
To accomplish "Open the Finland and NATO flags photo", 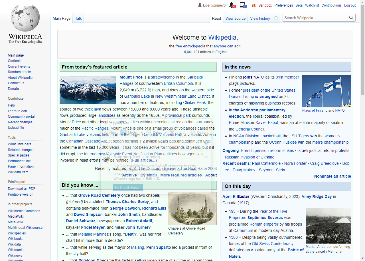I will click(x=327, y=91).
